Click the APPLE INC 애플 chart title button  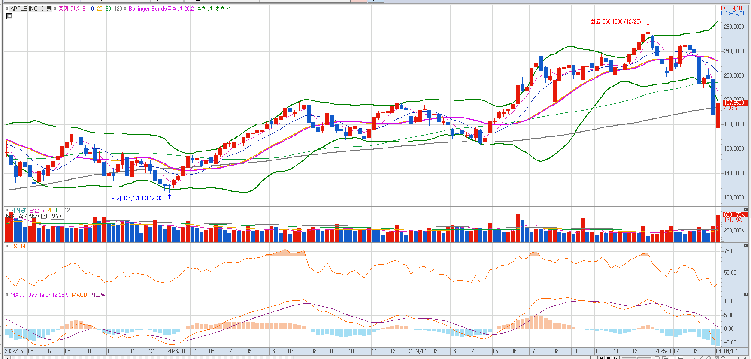(31, 9)
